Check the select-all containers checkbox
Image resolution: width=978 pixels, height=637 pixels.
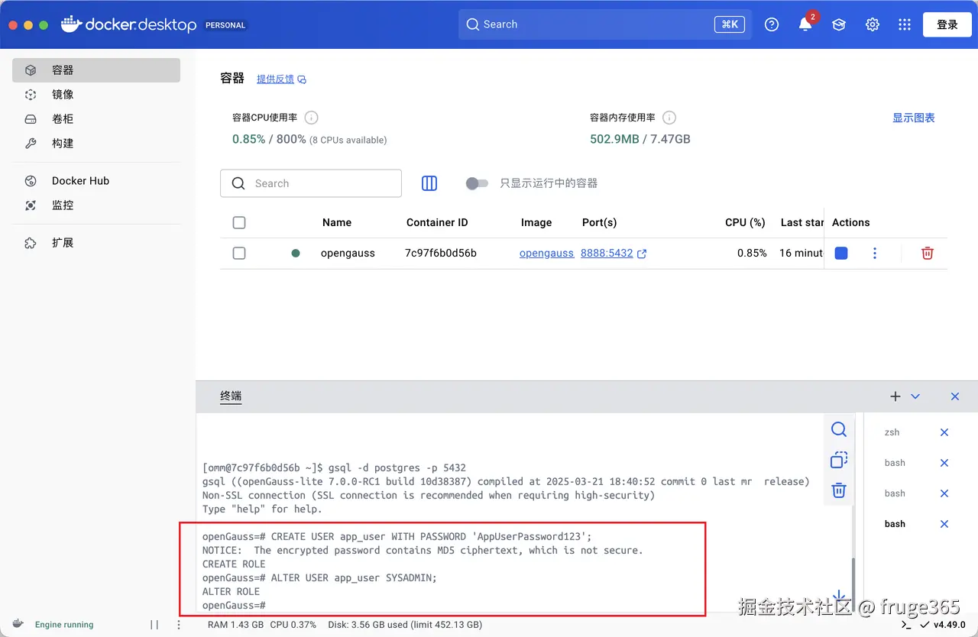tap(239, 222)
